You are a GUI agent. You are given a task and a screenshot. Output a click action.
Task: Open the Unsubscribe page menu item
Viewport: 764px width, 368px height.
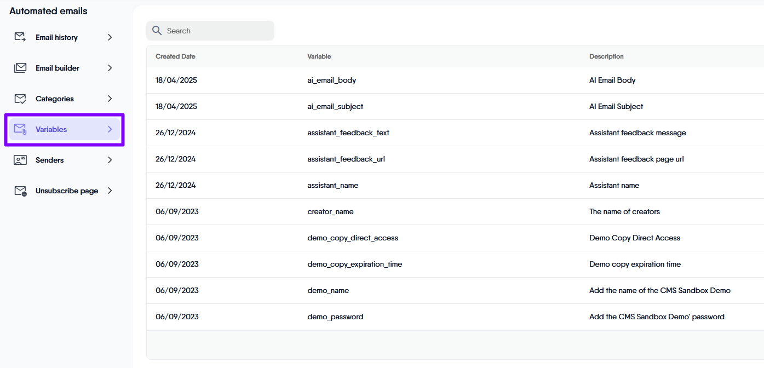click(x=67, y=191)
